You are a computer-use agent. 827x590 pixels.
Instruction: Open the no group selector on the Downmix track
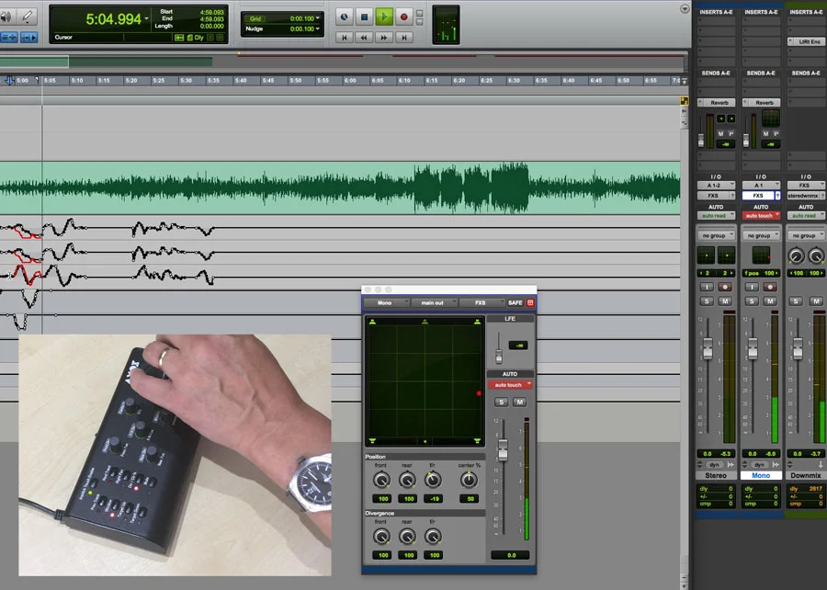[805, 235]
